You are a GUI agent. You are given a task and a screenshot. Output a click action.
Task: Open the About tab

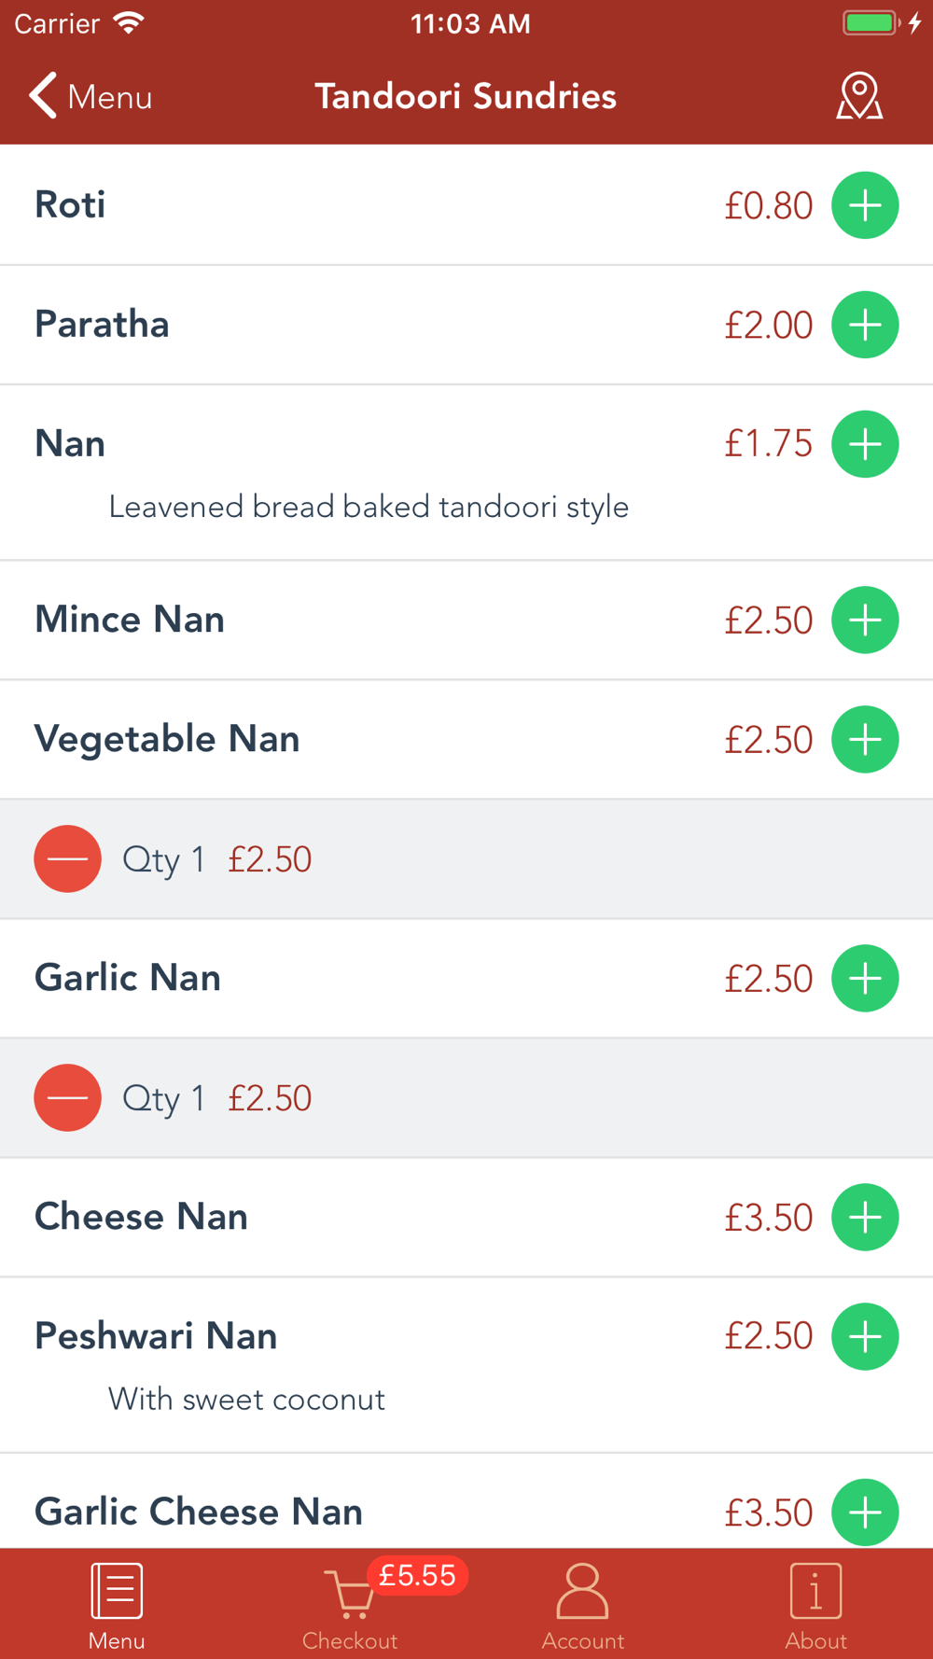click(816, 1607)
